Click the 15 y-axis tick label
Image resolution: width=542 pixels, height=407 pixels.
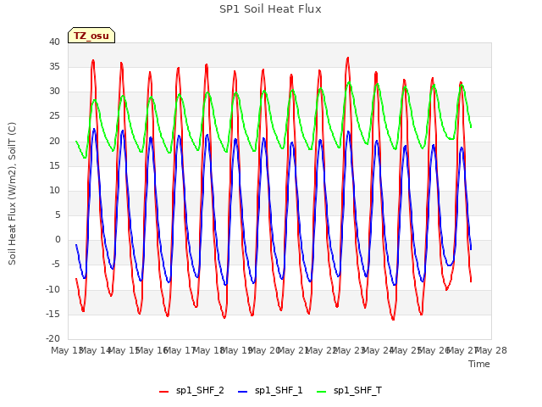click(54, 165)
